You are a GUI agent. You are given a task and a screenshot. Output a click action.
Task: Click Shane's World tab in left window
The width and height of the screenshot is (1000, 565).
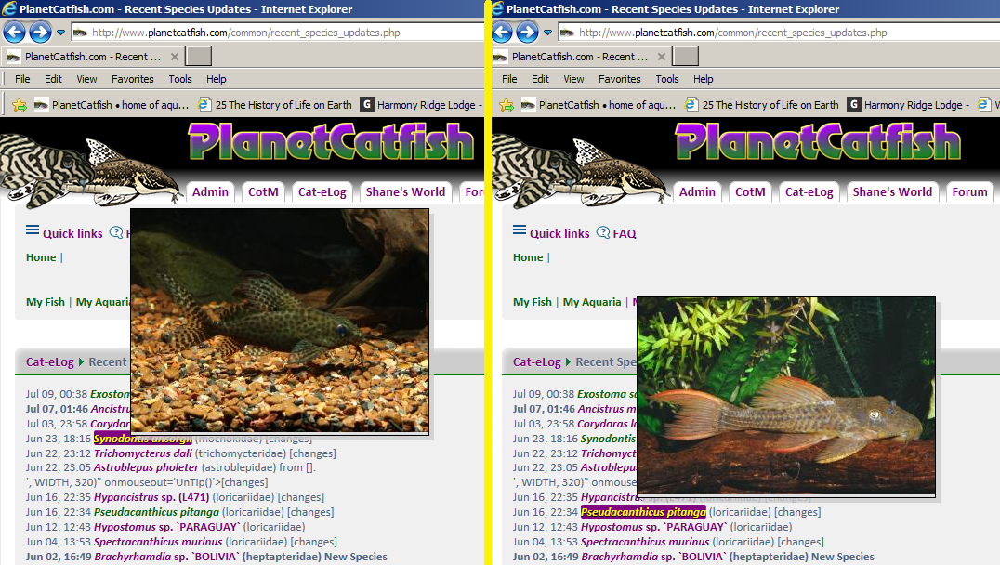(405, 192)
